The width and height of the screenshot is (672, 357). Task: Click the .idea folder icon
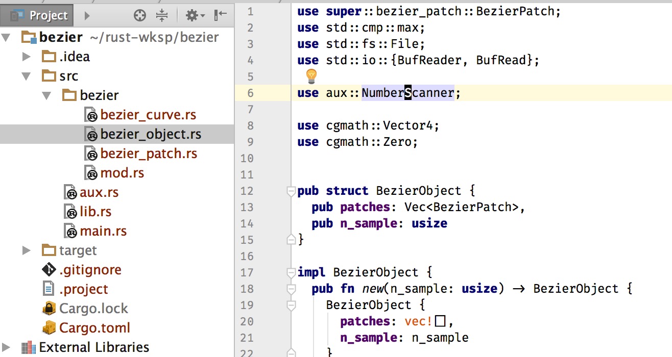[49, 56]
